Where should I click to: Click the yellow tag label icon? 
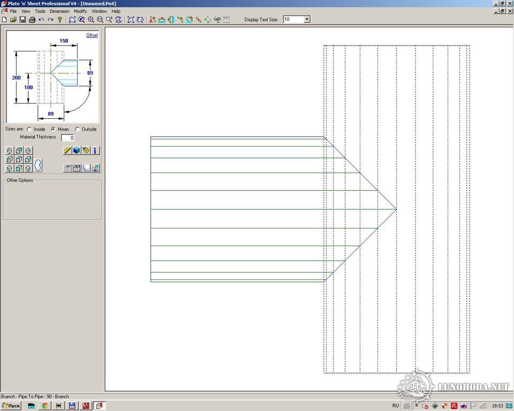click(86, 150)
